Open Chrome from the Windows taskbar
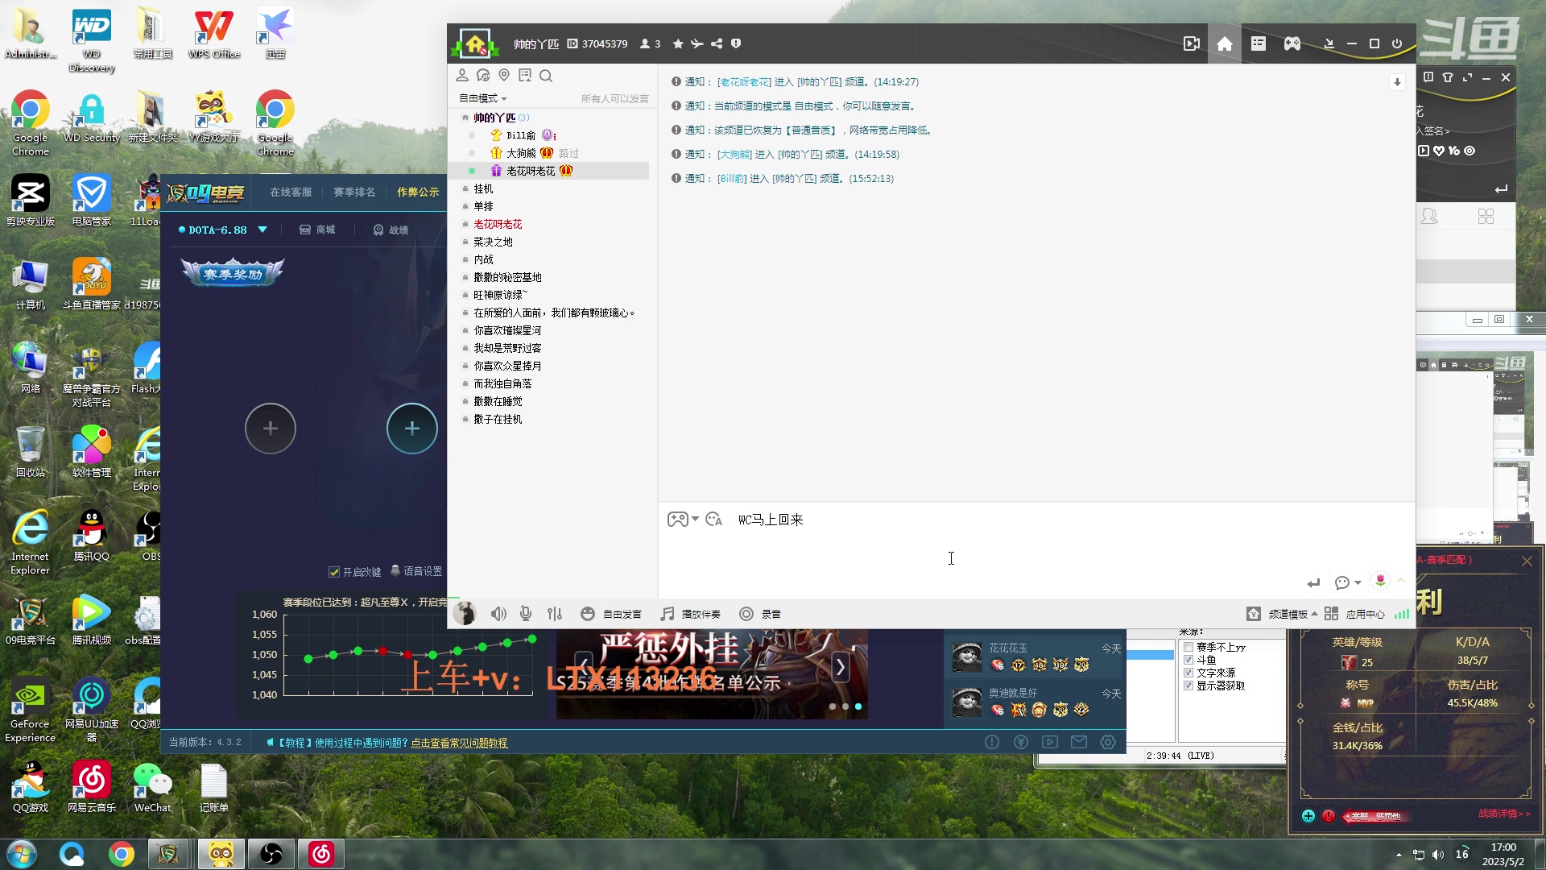Image resolution: width=1546 pixels, height=870 pixels. (x=122, y=854)
